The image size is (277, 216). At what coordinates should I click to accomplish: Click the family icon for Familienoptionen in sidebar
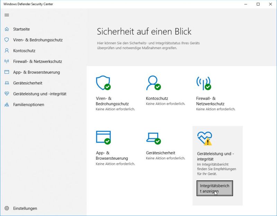(x=7, y=105)
